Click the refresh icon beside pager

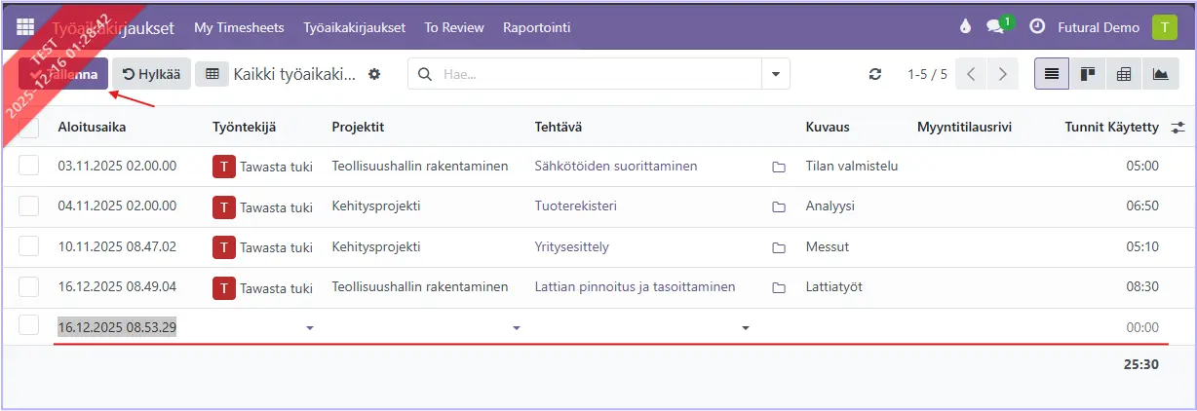[x=875, y=74]
